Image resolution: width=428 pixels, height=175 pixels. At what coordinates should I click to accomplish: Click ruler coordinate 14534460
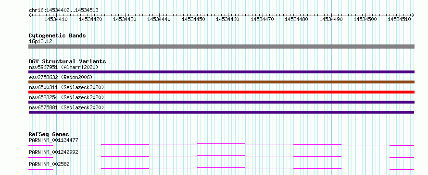pos(227,19)
